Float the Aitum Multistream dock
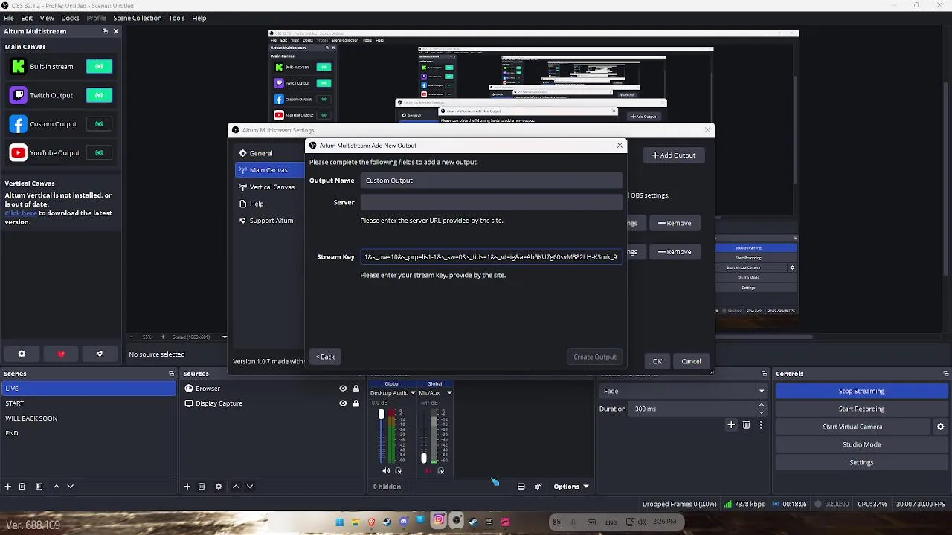This screenshot has width=952, height=535. coord(105,31)
